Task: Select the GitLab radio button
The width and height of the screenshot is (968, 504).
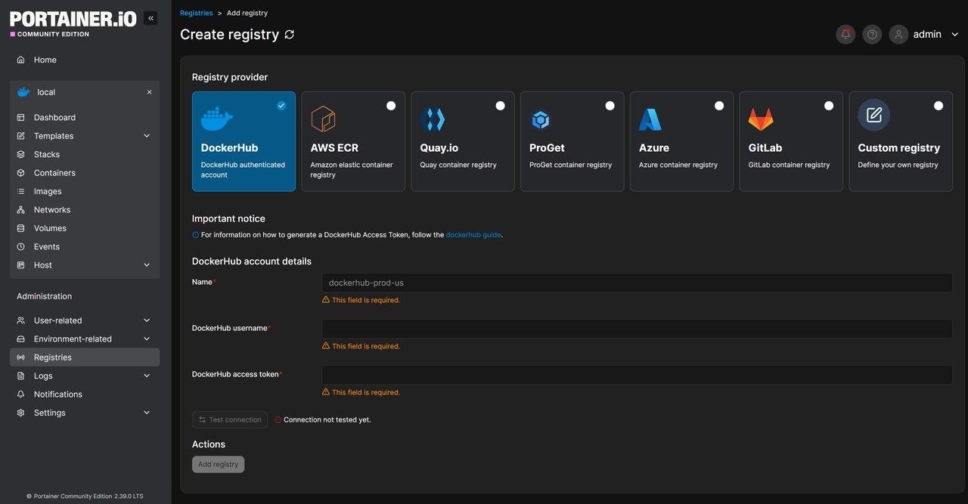Action: point(829,106)
